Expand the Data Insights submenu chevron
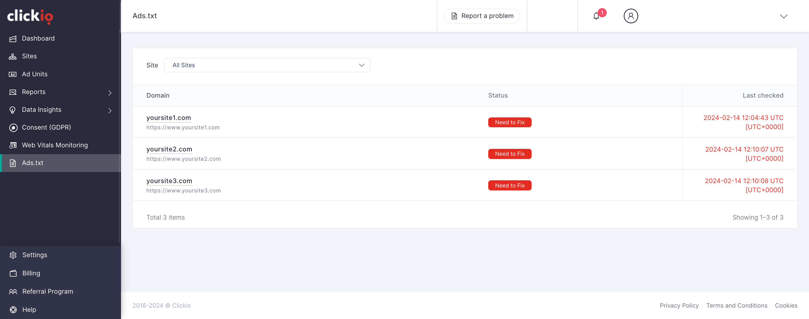809x319 pixels. (110, 111)
